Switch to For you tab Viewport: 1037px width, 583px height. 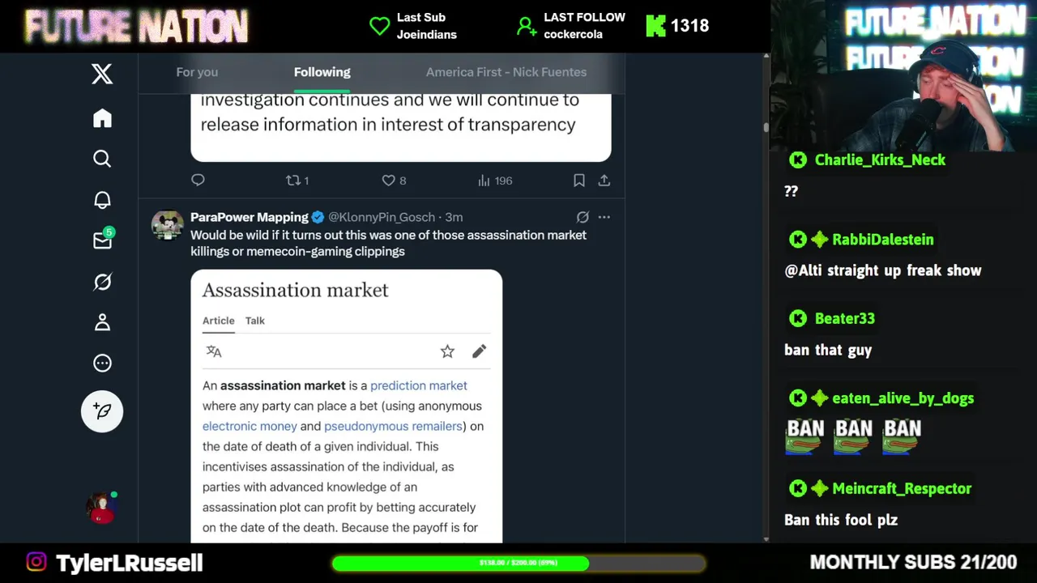point(197,72)
